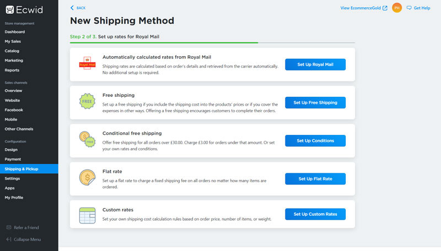
Task: Click the green step progress bar
Action: [164, 43]
